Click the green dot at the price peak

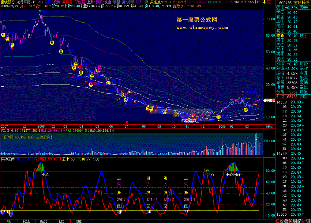tap(40, 11)
